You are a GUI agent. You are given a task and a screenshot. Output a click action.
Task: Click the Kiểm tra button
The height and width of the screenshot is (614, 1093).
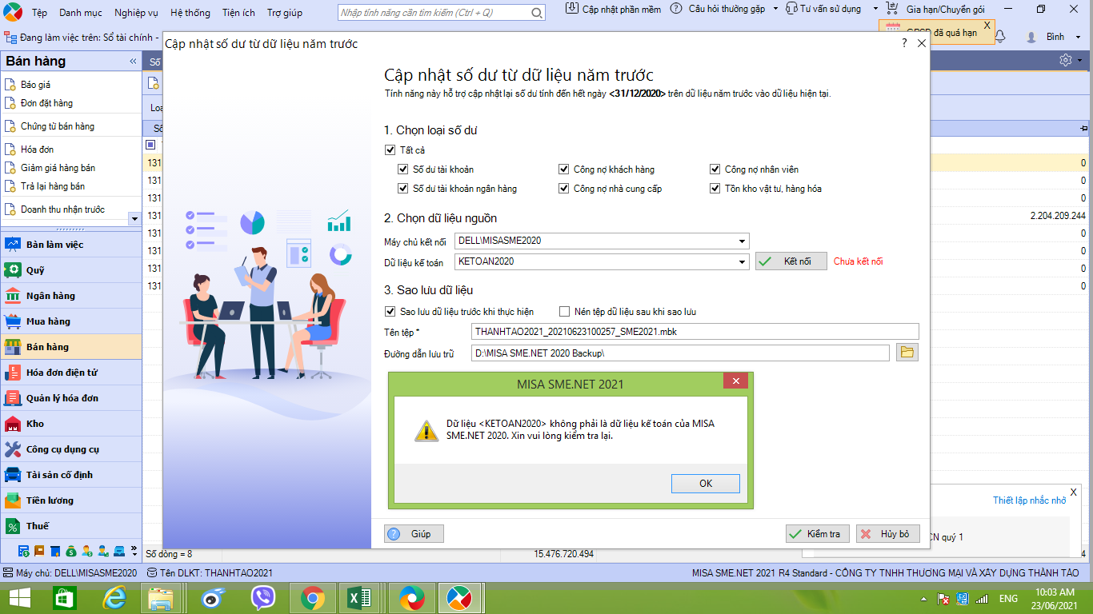click(816, 534)
